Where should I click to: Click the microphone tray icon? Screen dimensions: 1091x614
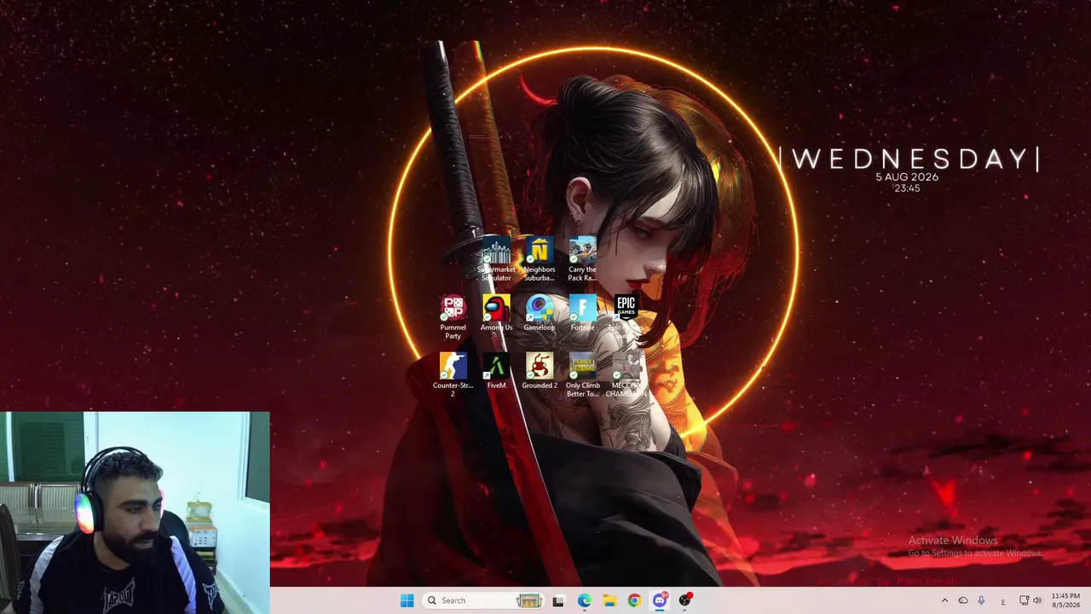981,600
